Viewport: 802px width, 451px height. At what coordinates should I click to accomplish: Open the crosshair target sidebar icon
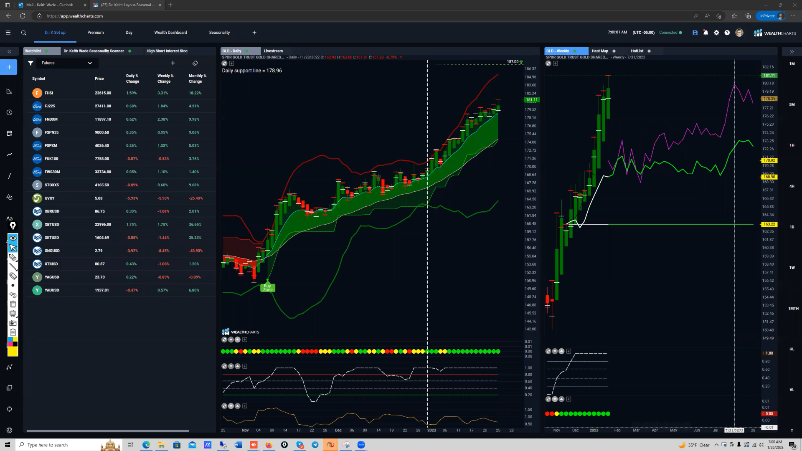point(9,409)
